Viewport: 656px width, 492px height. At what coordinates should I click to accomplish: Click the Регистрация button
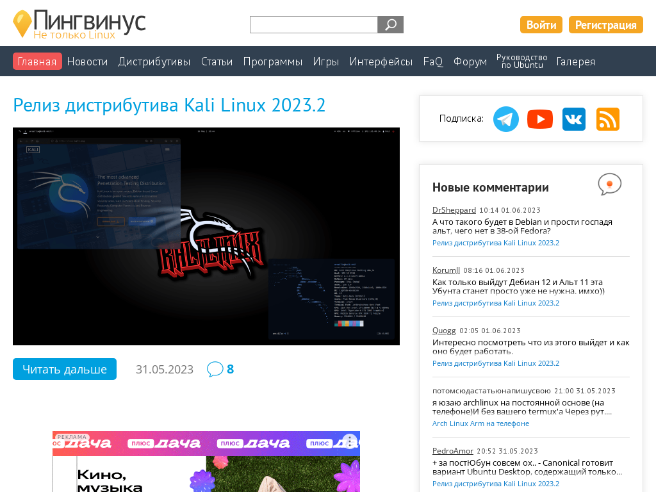click(605, 25)
